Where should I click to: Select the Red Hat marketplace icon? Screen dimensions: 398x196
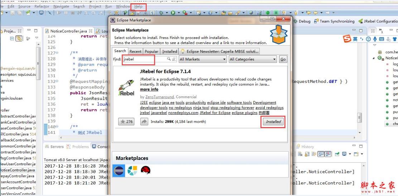coord(145,170)
